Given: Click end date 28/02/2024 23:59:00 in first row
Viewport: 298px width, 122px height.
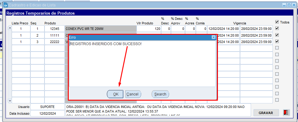Looking at the screenshot, I should pos(256,29).
